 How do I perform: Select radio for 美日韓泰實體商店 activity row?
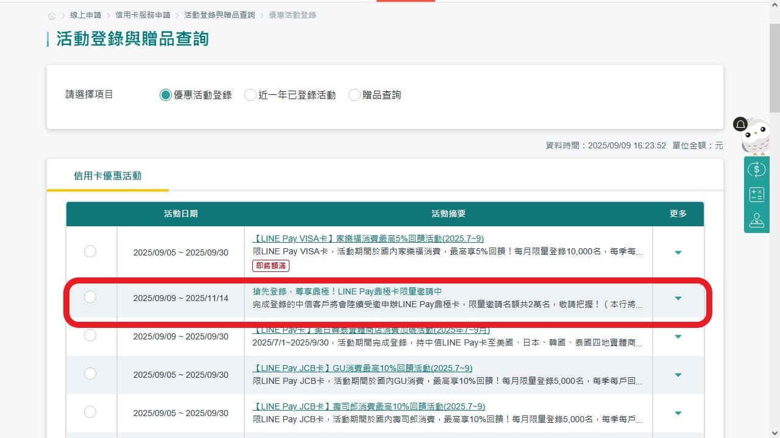pyautogui.click(x=90, y=335)
